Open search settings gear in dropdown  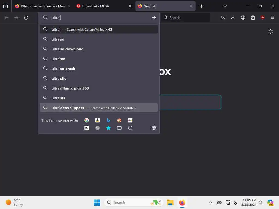pyautogui.click(x=154, y=128)
